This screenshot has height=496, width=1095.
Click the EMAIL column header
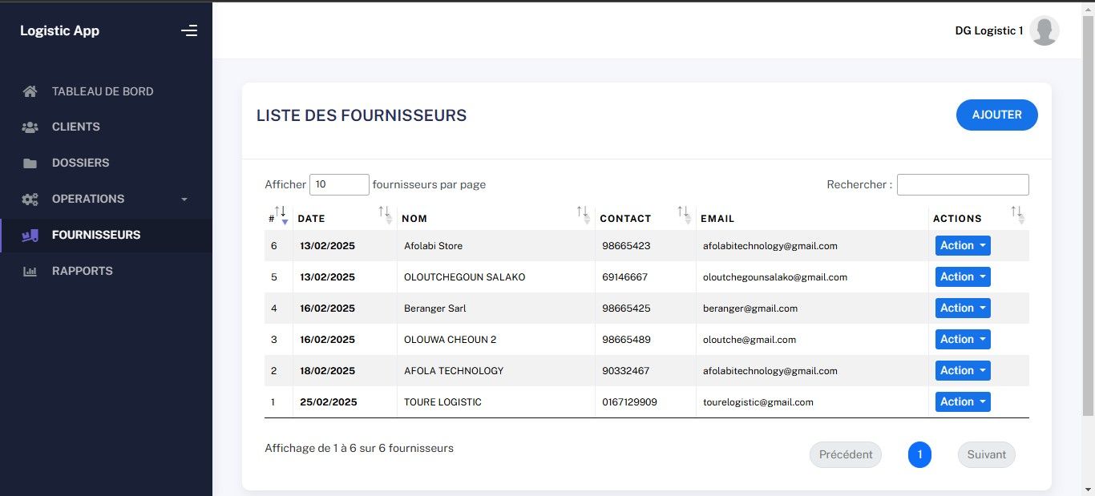coord(717,218)
